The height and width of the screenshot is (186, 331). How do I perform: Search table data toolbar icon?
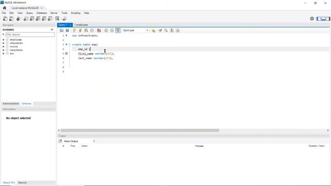(x=57, y=19)
